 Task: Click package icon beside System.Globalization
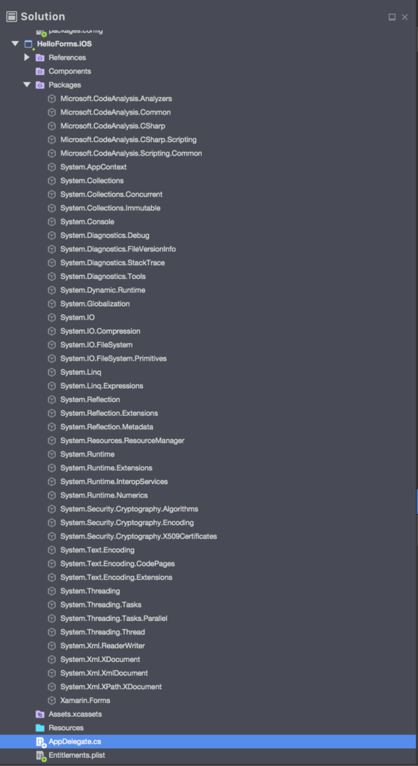(x=52, y=304)
